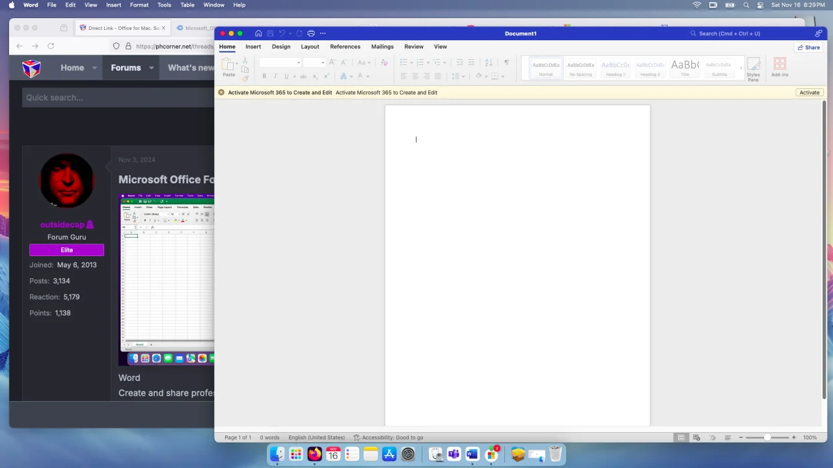Adjust the zoom slider in status bar
Screen dimensions: 833x468
pyautogui.click(x=767, y=437)
